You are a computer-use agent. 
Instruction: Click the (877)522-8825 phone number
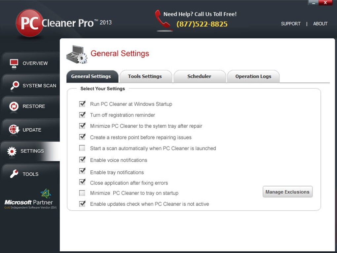[x=202, y=24]
